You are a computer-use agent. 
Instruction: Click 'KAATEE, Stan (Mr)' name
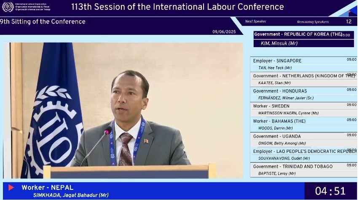pyautogui.click(x=274, y=83)
